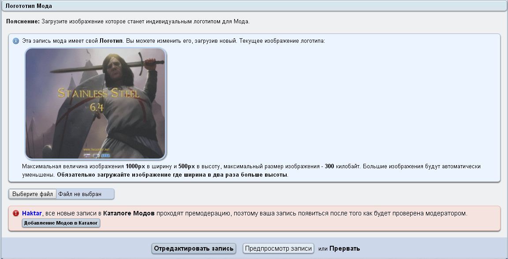
Task: Open the Haktar user profile link
Action: click(x=32, y=213)
